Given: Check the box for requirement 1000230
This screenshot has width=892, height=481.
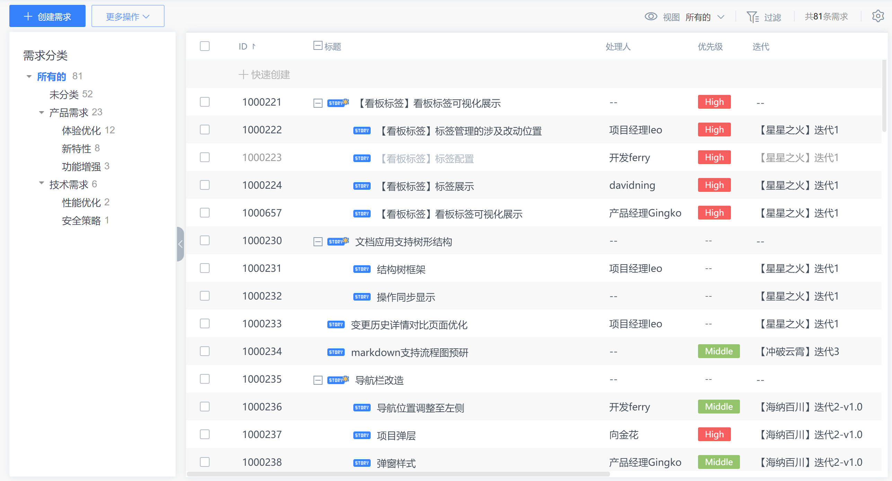Looking at the screenshot, I should pyautogui.click(x=205, y=240).
